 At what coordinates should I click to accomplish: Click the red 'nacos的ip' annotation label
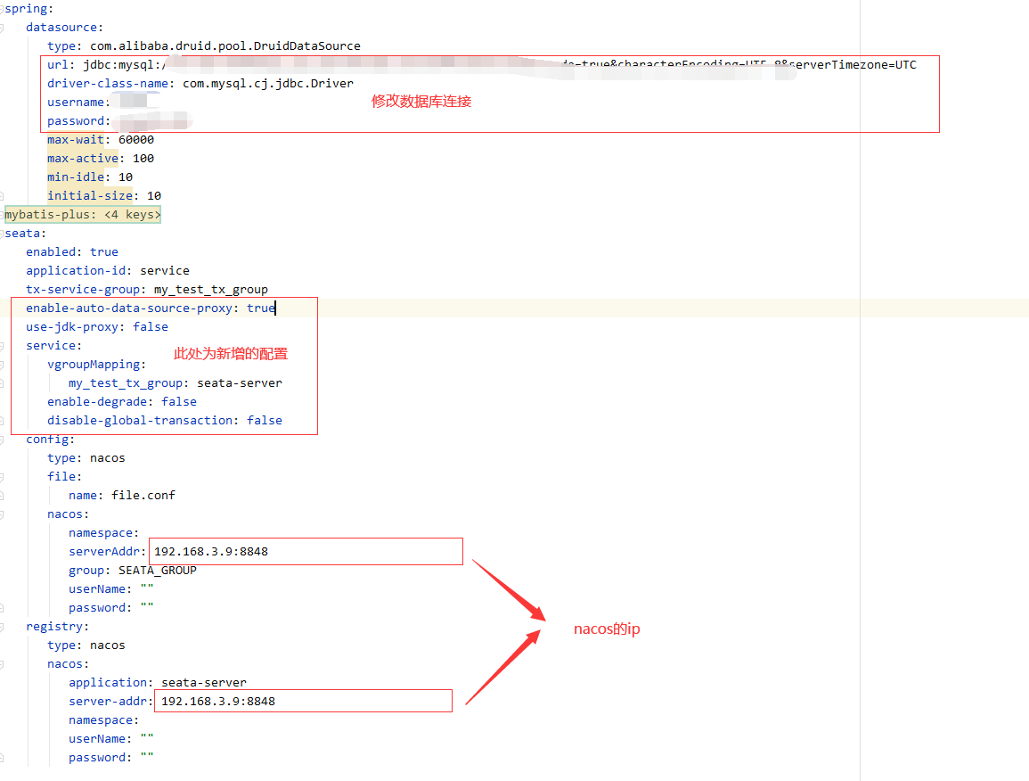(x=606, y=629)
